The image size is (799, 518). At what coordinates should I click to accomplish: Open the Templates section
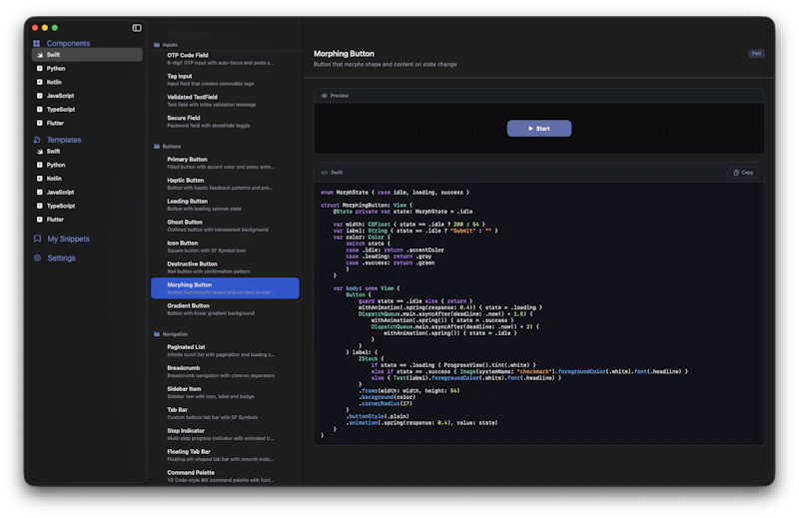[x=64, y=140]
